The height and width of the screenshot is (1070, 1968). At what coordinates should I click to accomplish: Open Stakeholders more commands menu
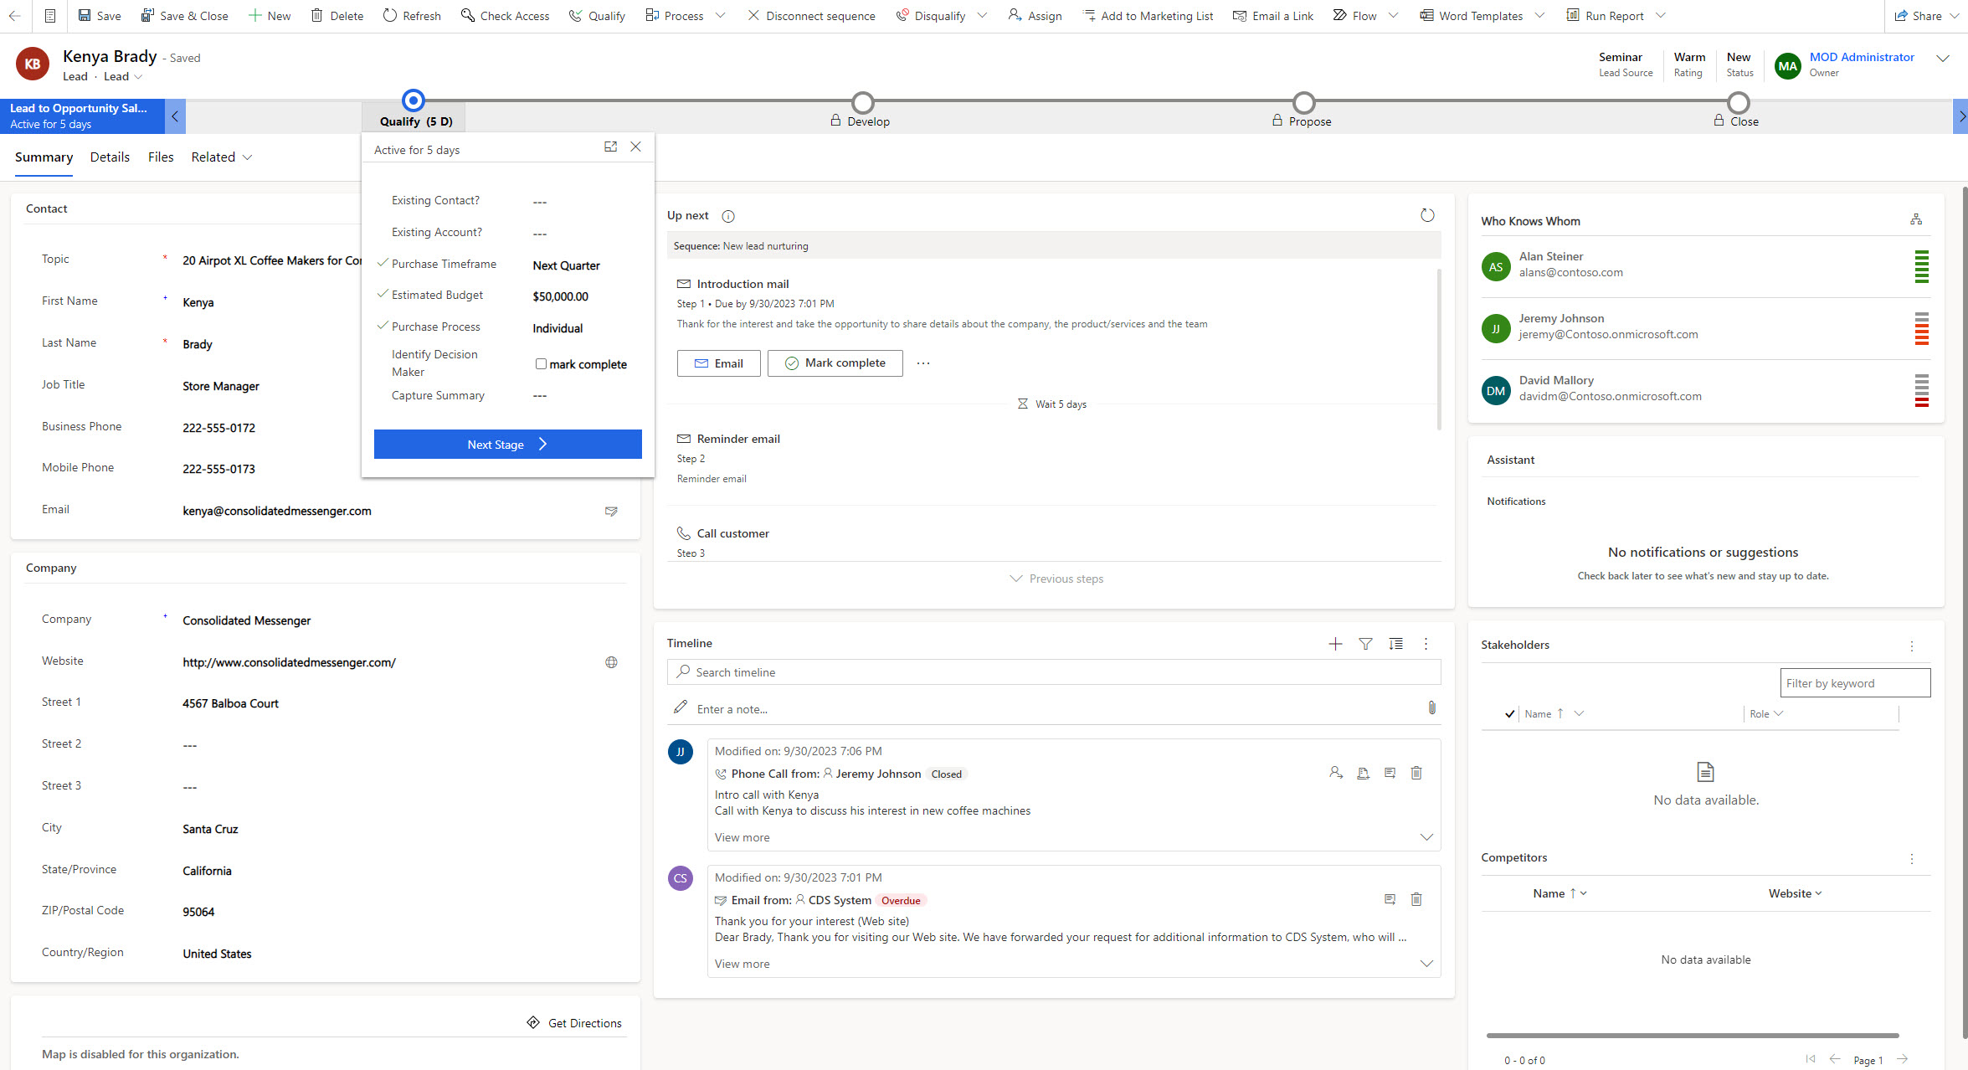click(x=1911, y=646)
